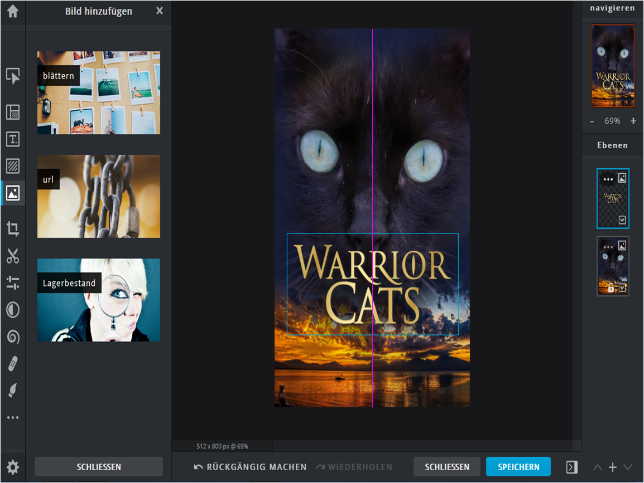Zoom in with the plus beside 69%

(x=633, y=121)
